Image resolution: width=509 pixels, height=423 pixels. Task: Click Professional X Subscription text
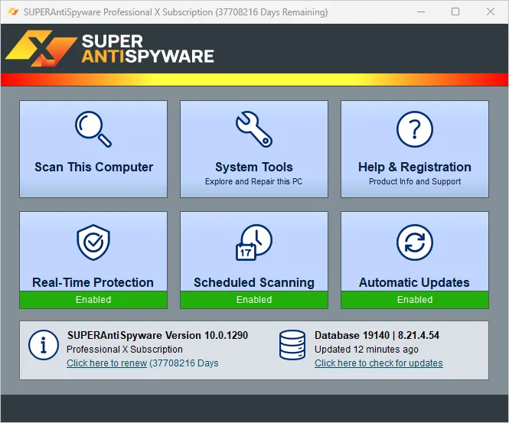coord(125,350)
